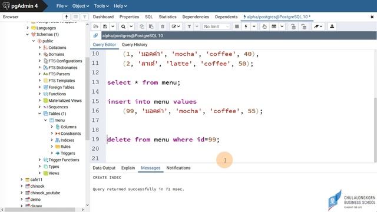Open the Notifications tab
377x212 pixels.
(178, 168)
